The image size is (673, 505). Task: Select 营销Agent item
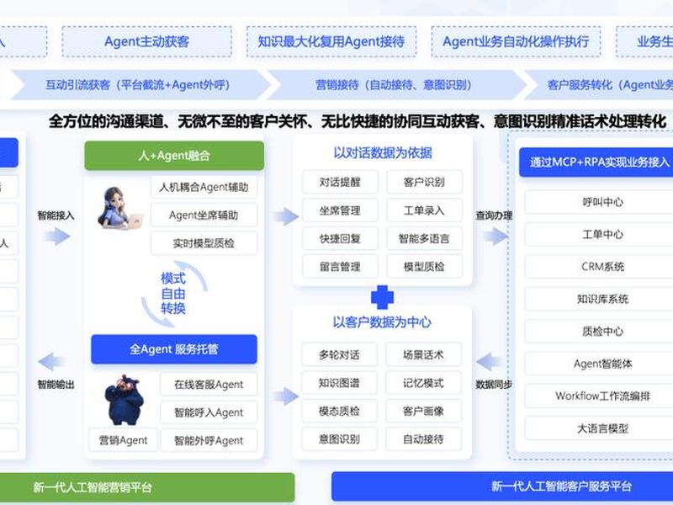coord(123,440)
